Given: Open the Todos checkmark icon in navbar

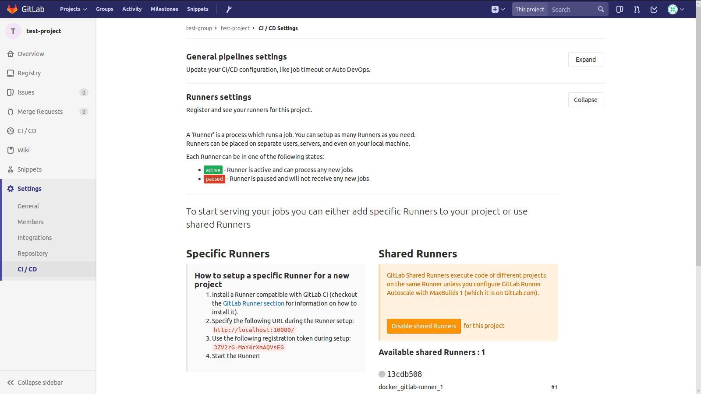Looking at the screenshot, I should click(653, 9).
